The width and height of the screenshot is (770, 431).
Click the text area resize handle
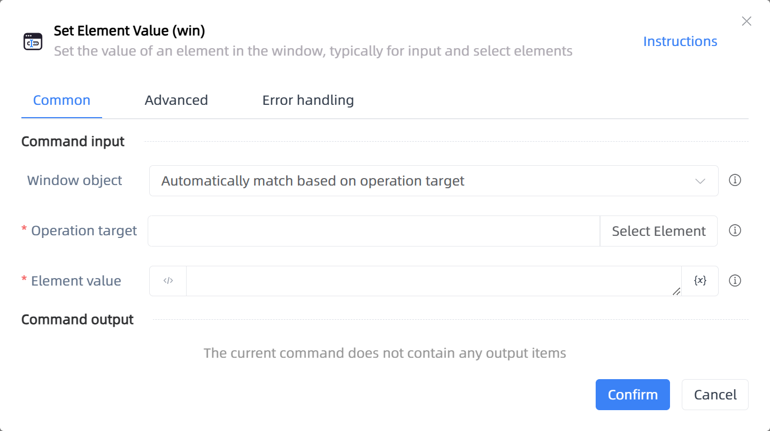pos(676,291)
